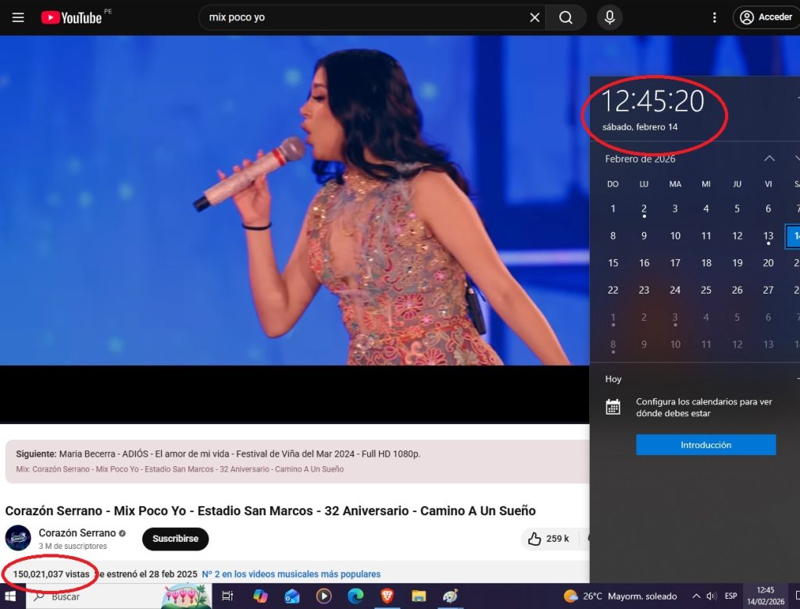Open 'Nº 2 en los videos musicales' link

(291, 574)
